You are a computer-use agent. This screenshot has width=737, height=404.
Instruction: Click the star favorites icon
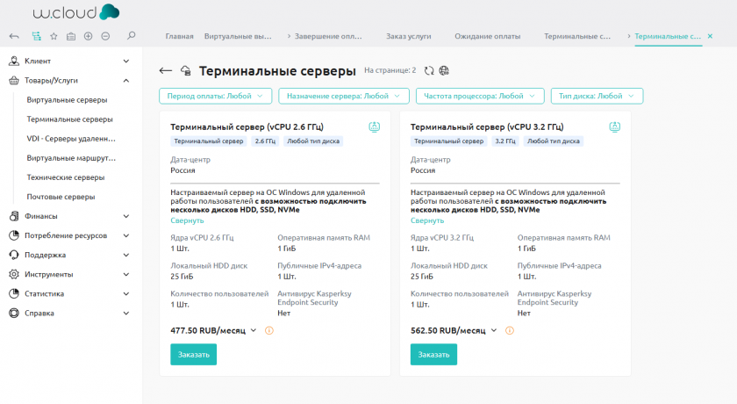pos(54,36)
